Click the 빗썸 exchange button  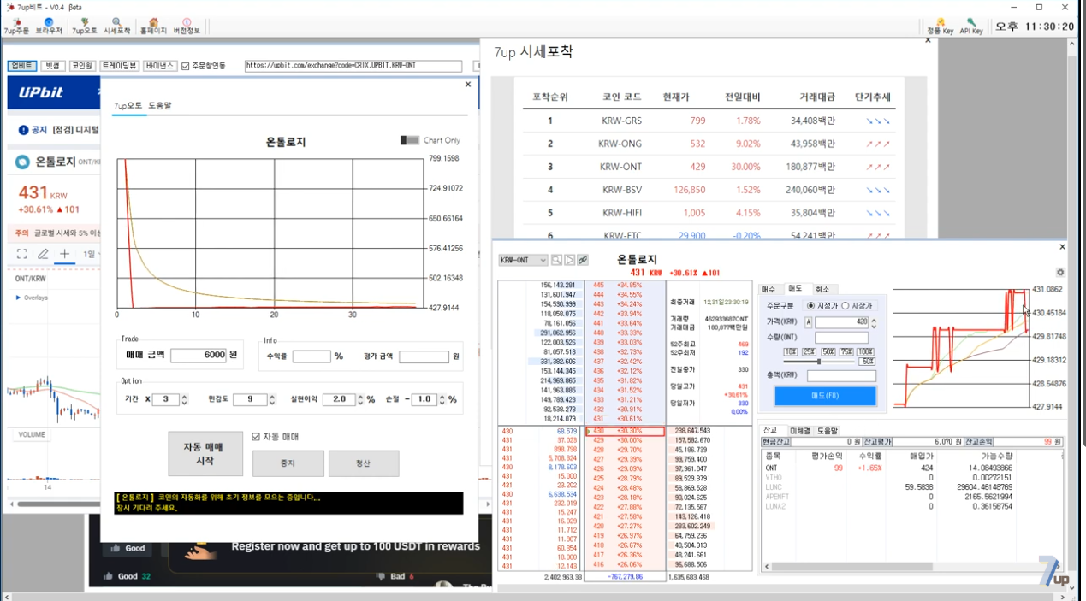[53, 66]
